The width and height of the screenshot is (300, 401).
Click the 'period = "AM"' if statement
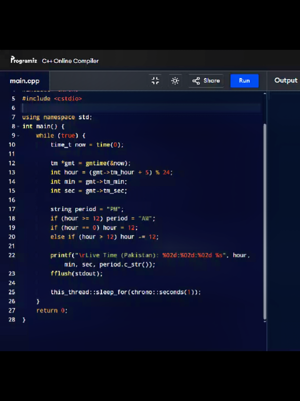tap(103, 218)
